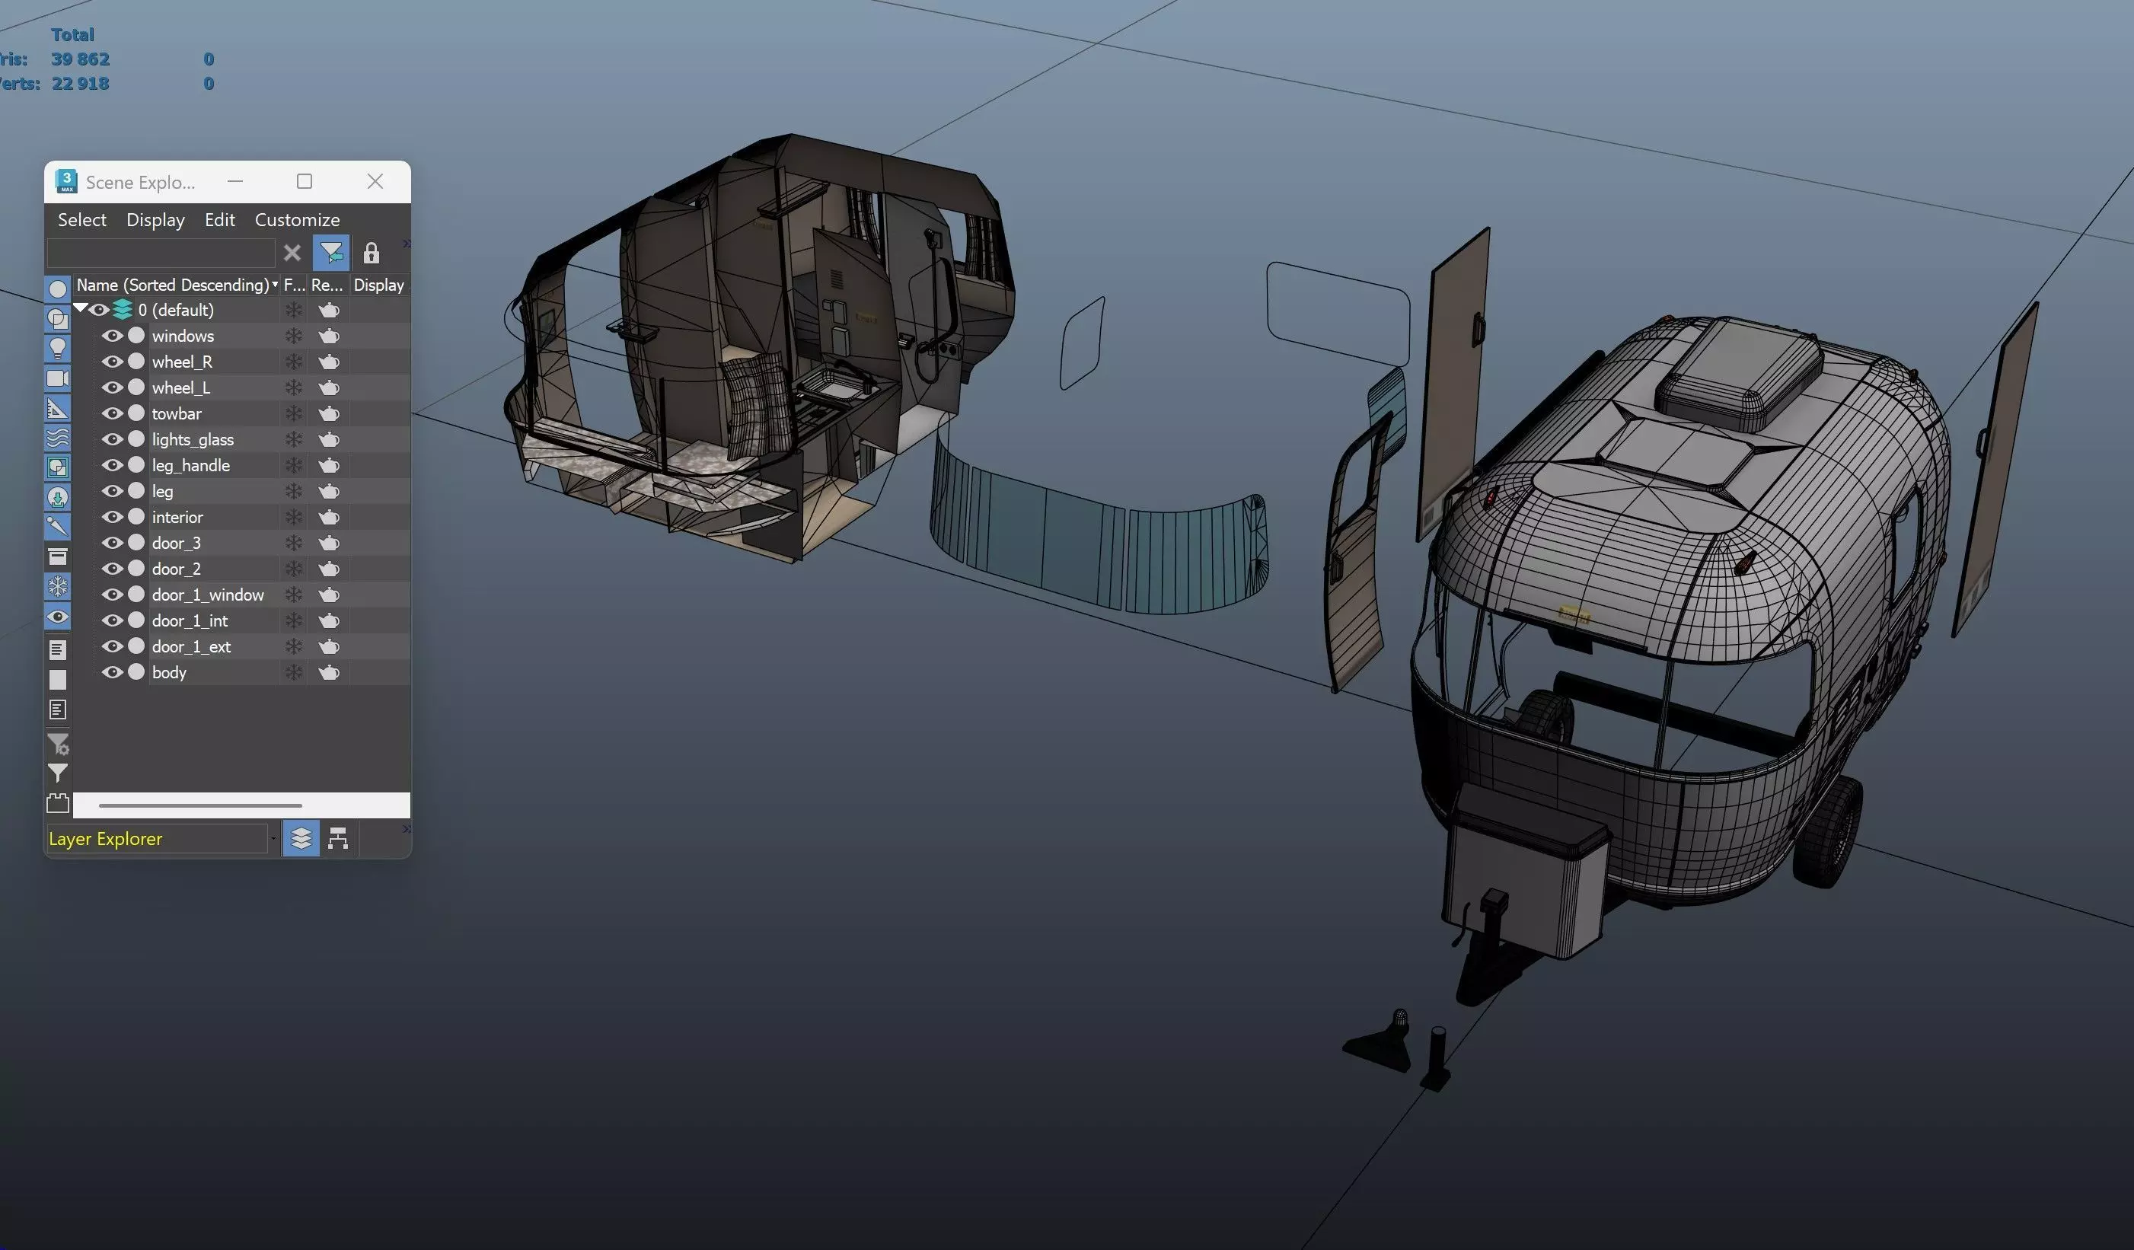Hide the towbar object with eye icon
Screen dimensions: 2134x1250
[112, 414]
